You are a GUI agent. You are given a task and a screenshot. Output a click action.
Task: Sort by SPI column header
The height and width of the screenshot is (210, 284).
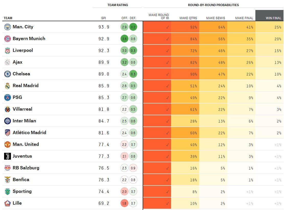pyautogui.click(x=104, y=18)
